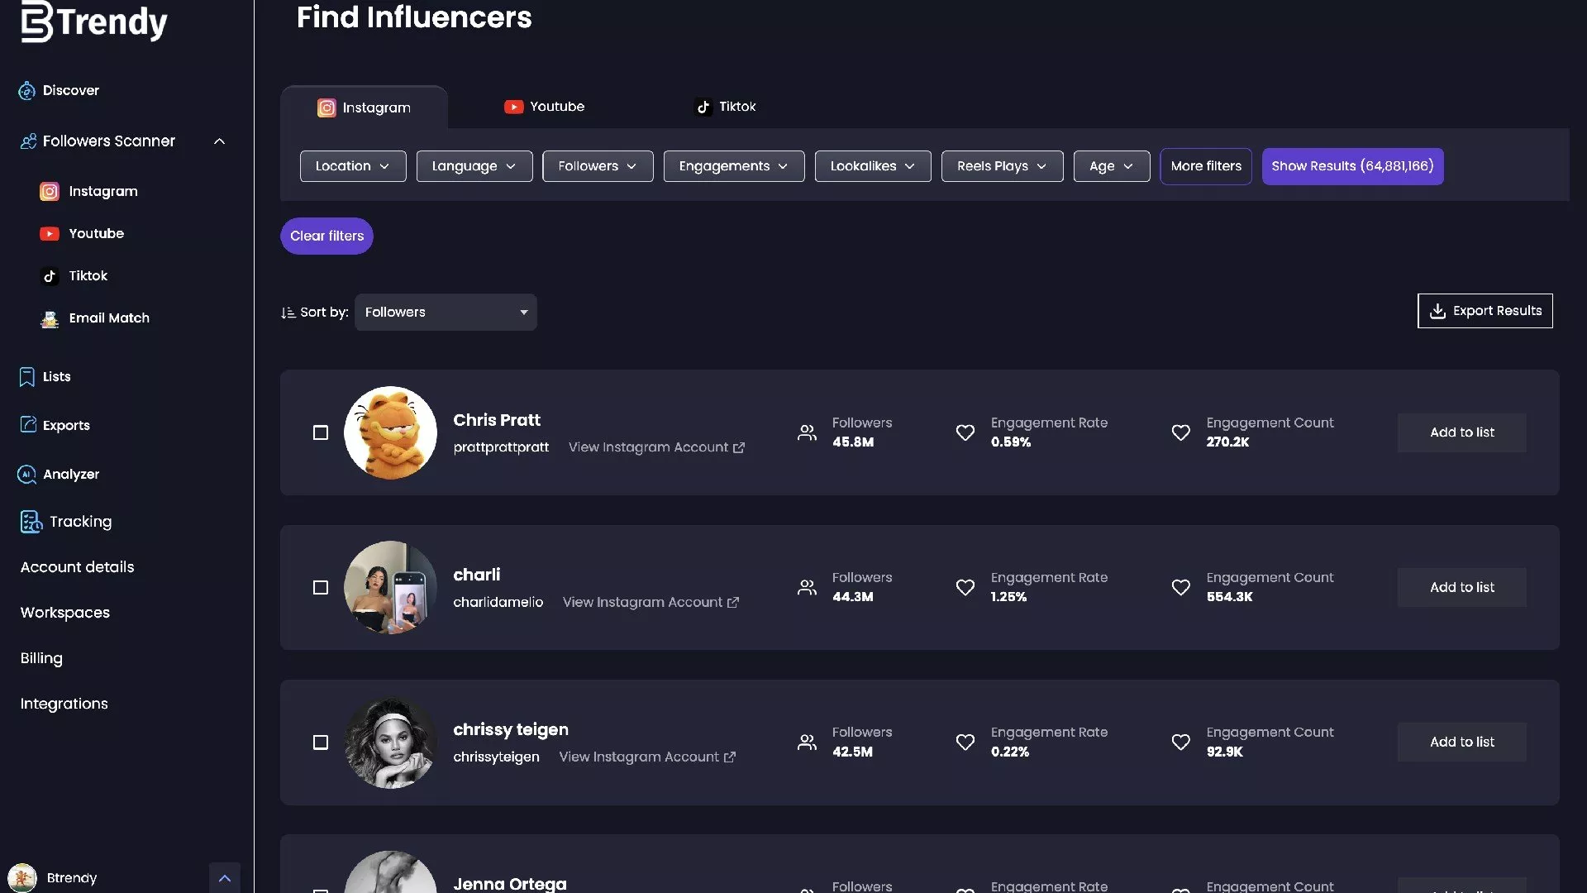
Task: Select the Tiktok icon under Followers Scanner
Action: pos(50,276)
